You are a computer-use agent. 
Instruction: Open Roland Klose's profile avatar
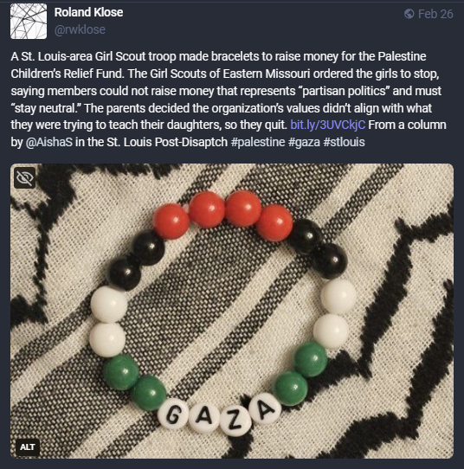[29, 22]
